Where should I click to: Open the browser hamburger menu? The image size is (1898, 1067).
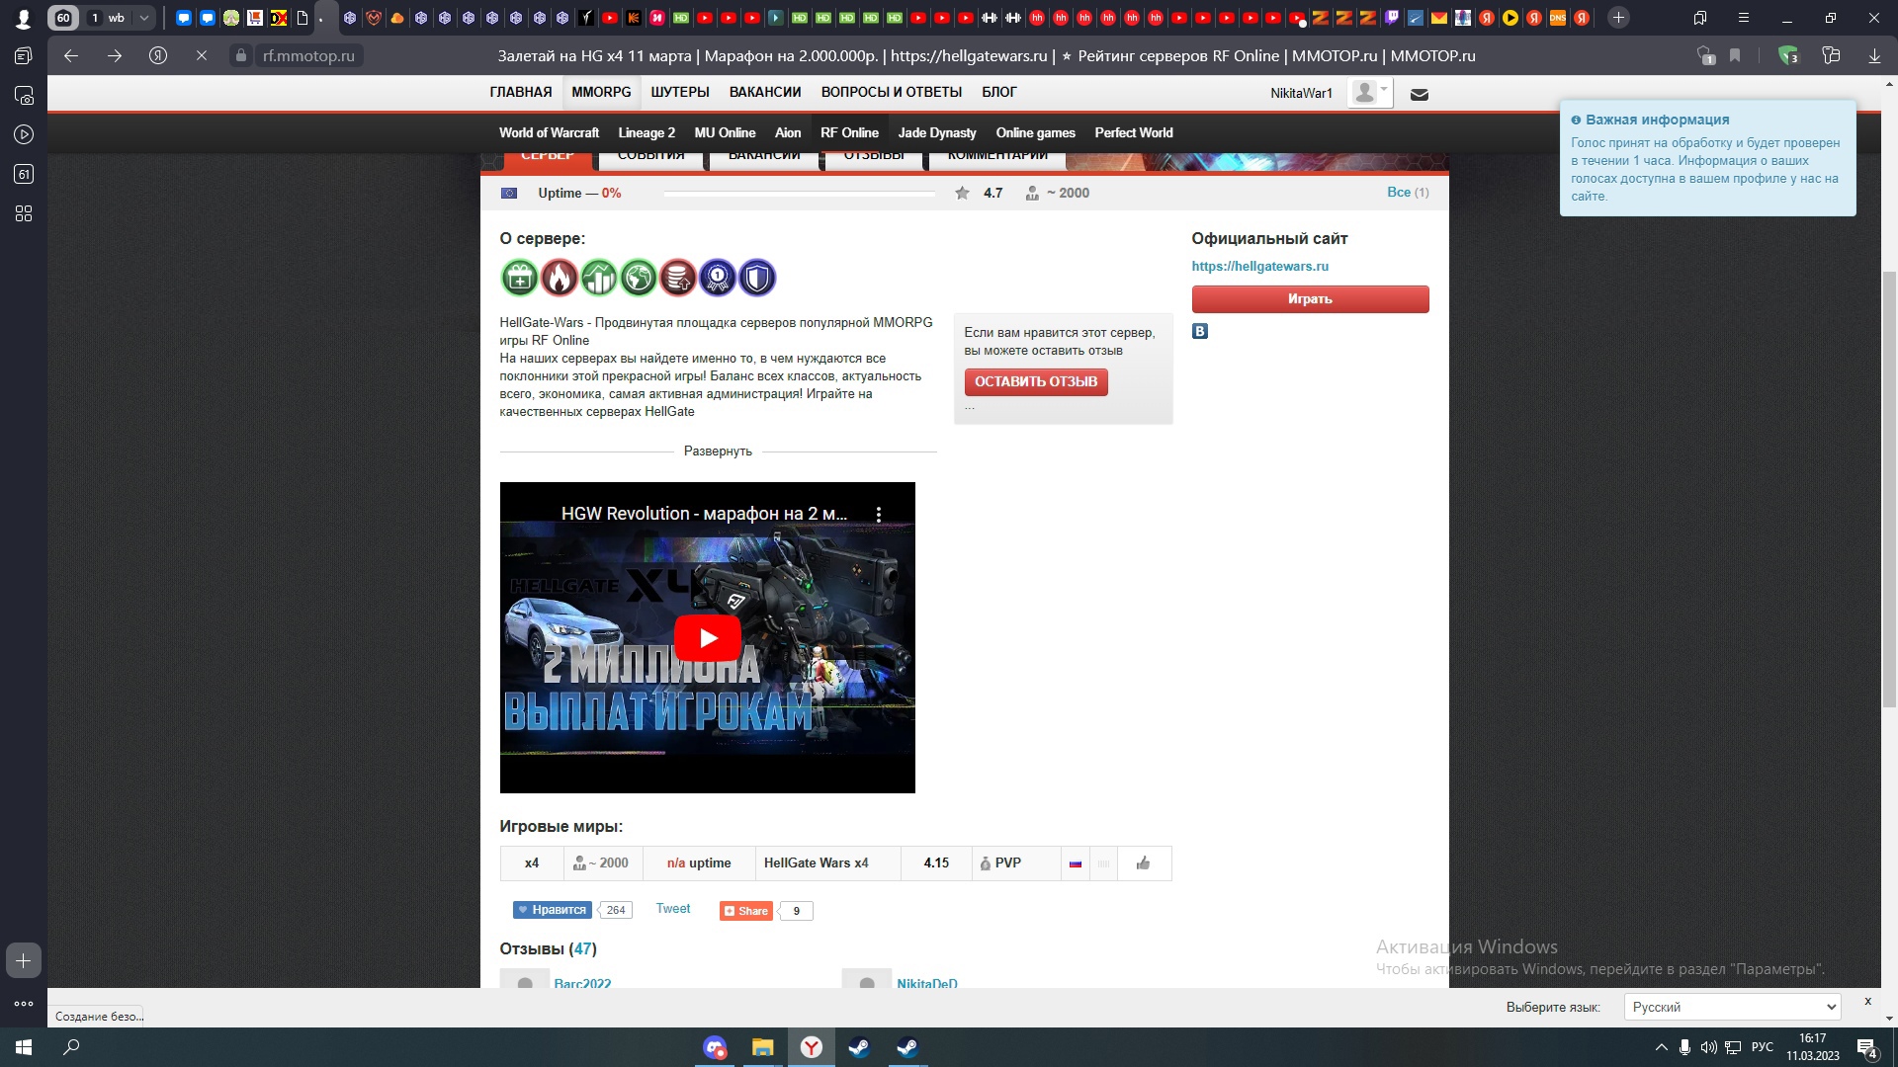(x=1744, y=18)
